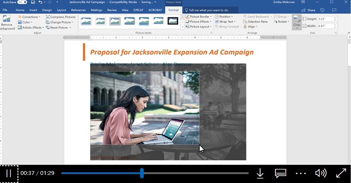This screenshot has width=351, height=183.
Task: Switch to the Mailings ribbon tab
Action: [x=96, y=10]
